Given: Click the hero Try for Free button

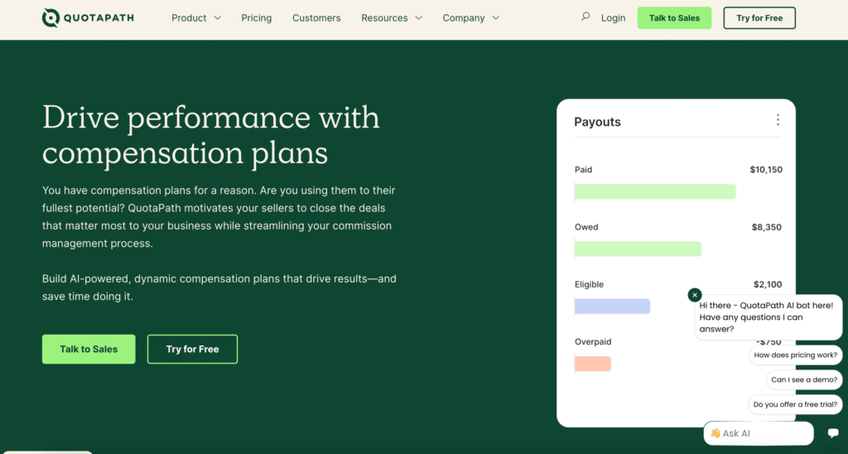Looking at the screenshot, I should 192,349.
